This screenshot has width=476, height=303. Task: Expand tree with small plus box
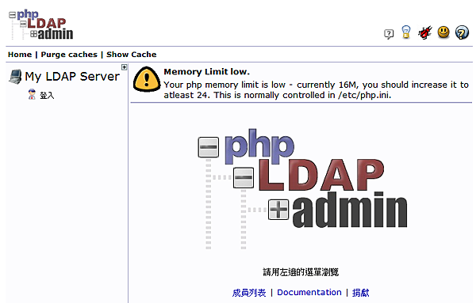click(125, 67)
